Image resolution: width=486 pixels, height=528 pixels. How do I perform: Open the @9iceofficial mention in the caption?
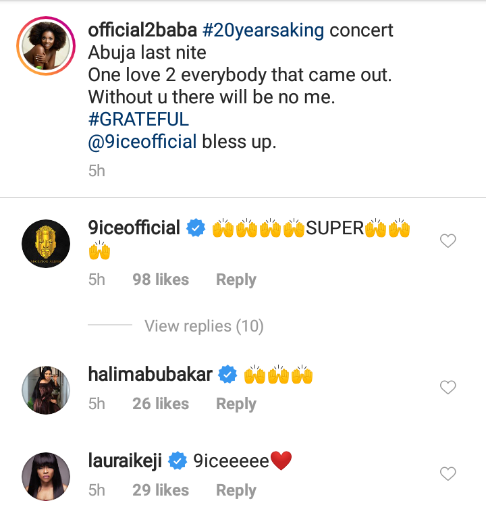[x=142, y=142]
